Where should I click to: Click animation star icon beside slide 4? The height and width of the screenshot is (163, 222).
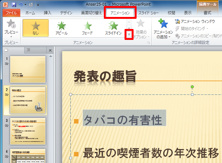[7, 157]
